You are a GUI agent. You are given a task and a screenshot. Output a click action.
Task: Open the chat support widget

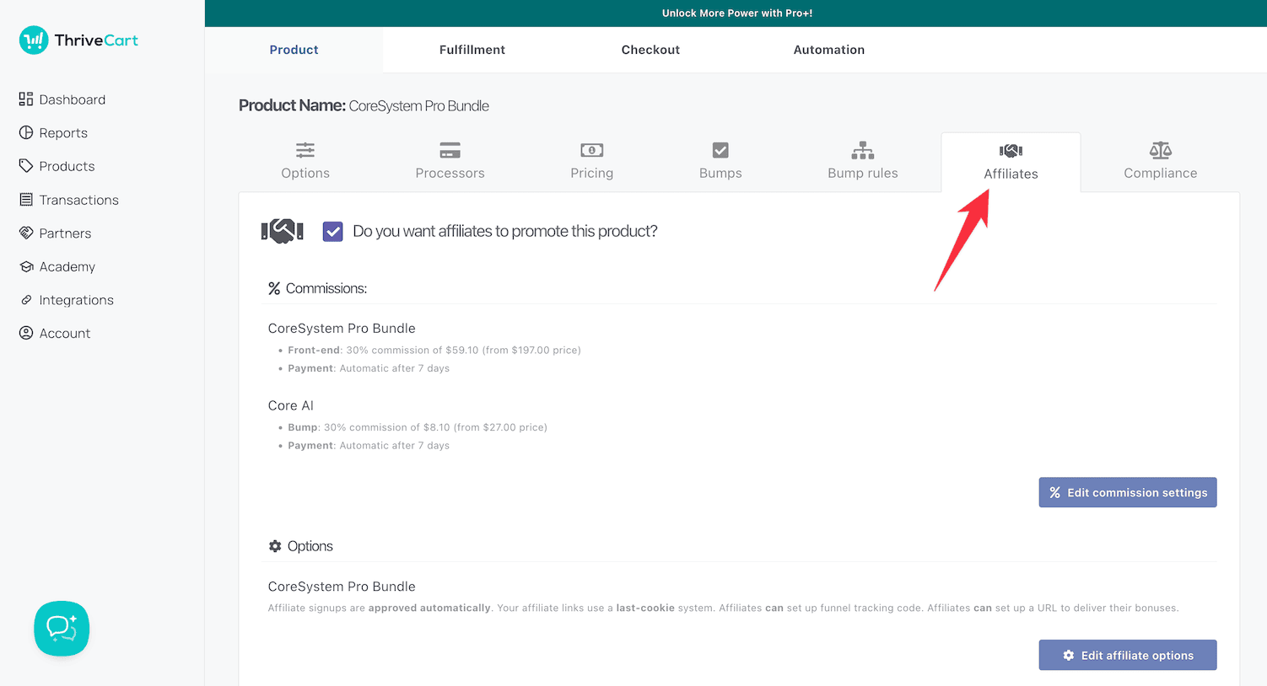62,628
